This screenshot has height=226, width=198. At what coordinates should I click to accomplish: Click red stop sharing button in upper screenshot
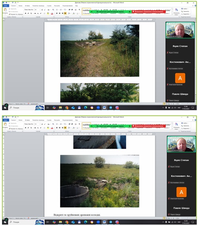pos(149,11)
